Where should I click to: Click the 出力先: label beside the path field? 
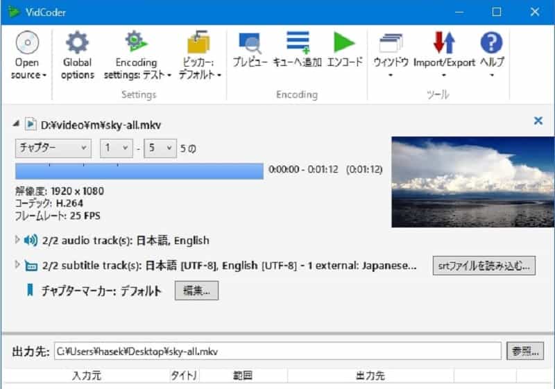coord(31,352)
